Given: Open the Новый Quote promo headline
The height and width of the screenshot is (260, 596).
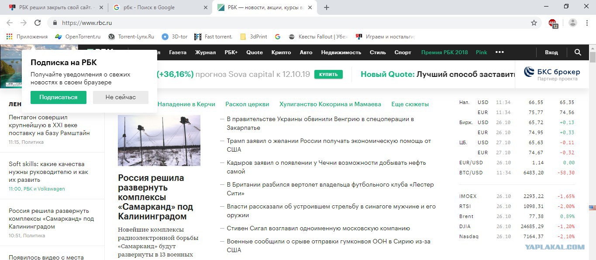Looking at the screenshot, I should click(438, 74).
